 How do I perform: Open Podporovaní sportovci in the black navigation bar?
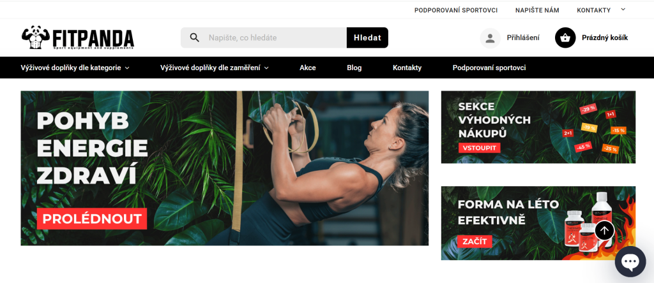pos(489,68)
